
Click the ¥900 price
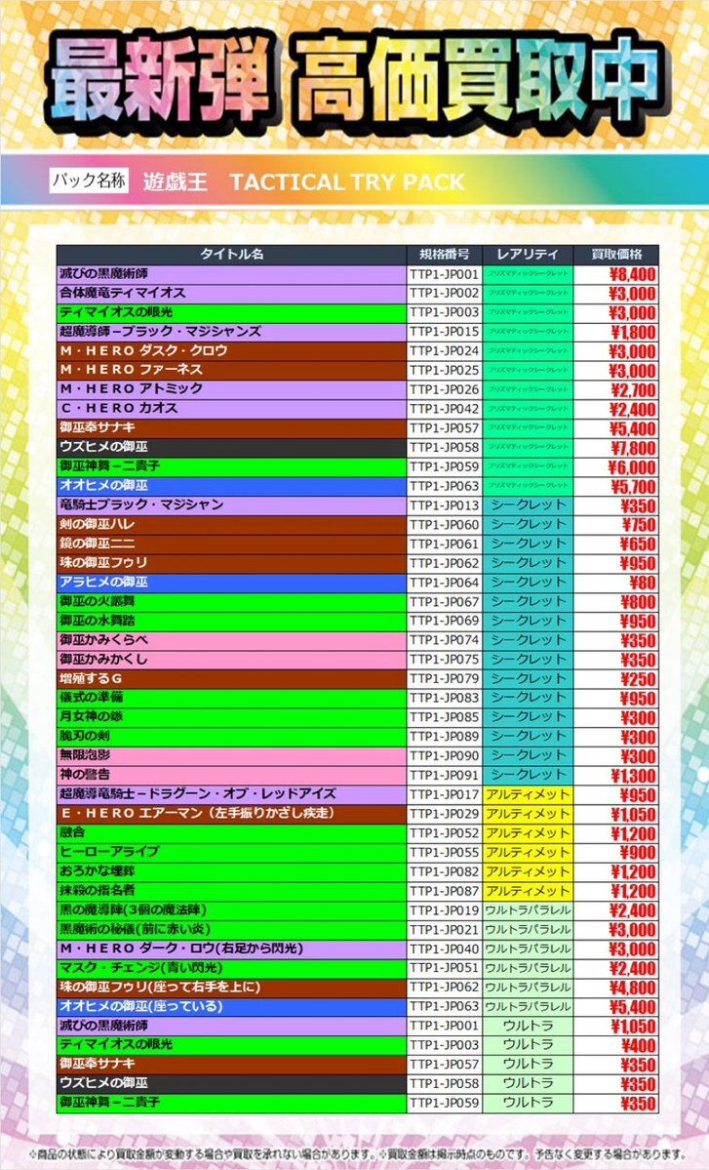coord(638,852)
